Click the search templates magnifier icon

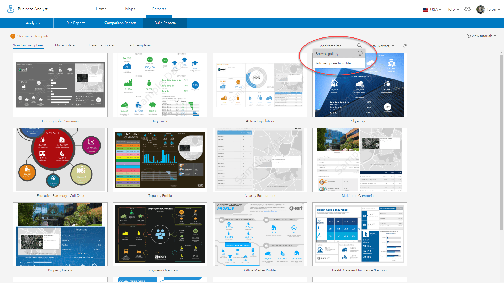coord(359,46)
